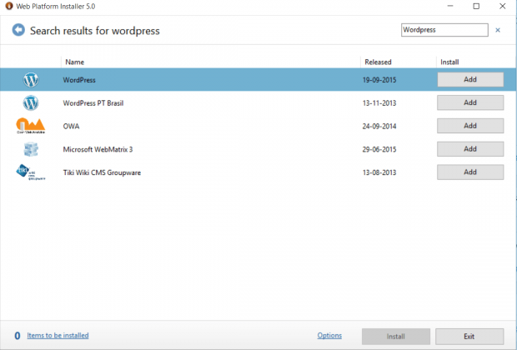Add WordPress PT Brasil to install list
Image resolution: width=517 pixels, height=350 pixels.
click(470, 102)
